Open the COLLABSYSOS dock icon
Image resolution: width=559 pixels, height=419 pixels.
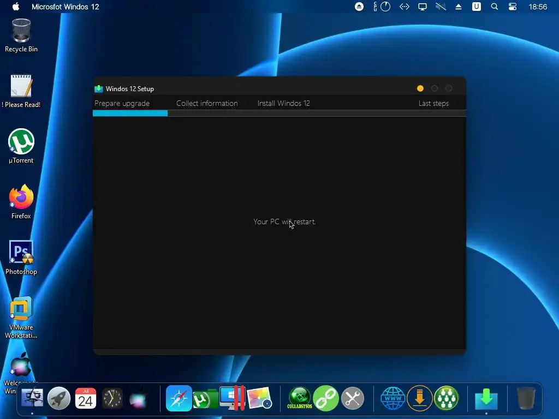point(300,398)
